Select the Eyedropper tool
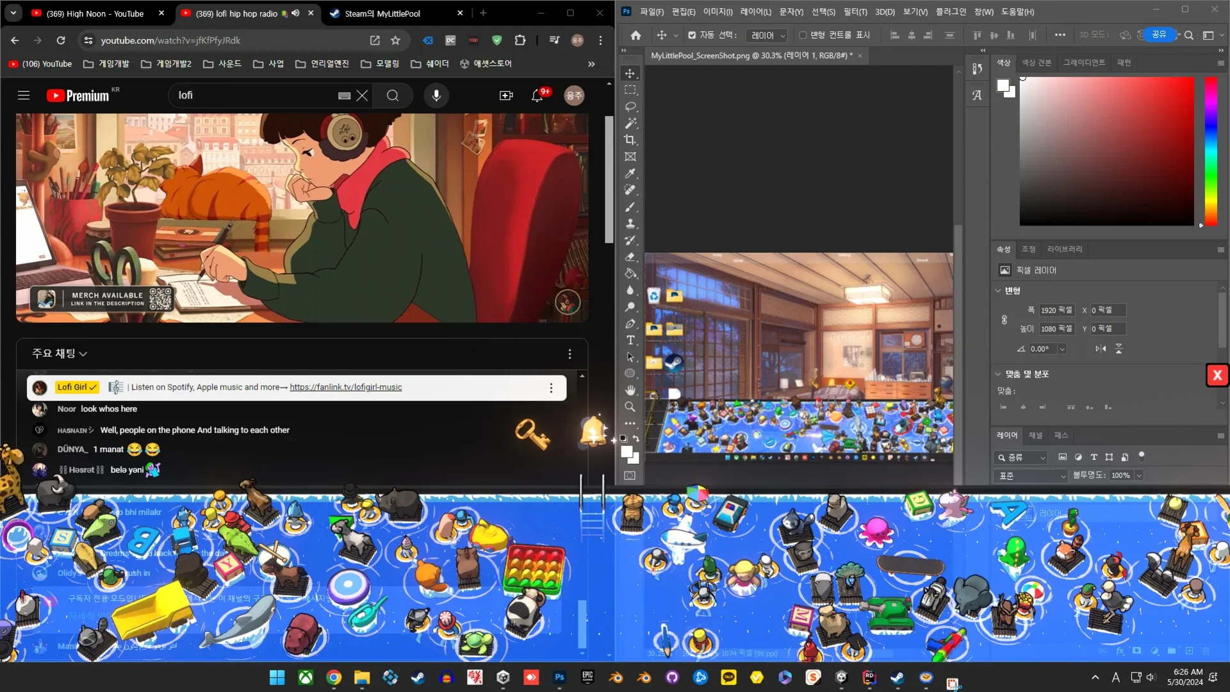1230x692 pixels. point(630,174)
